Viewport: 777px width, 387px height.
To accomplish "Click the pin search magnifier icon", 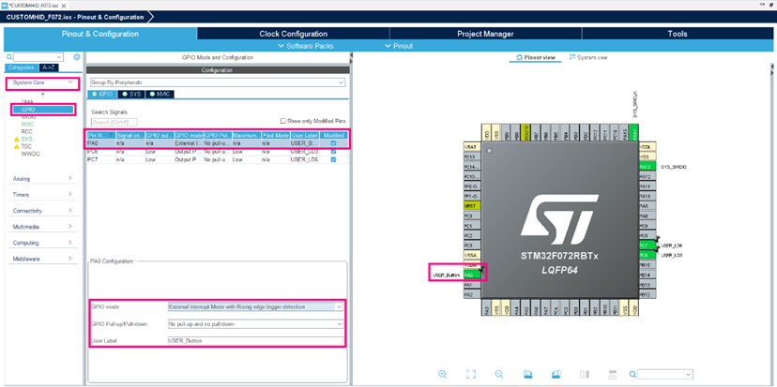I will coord(632,374).
